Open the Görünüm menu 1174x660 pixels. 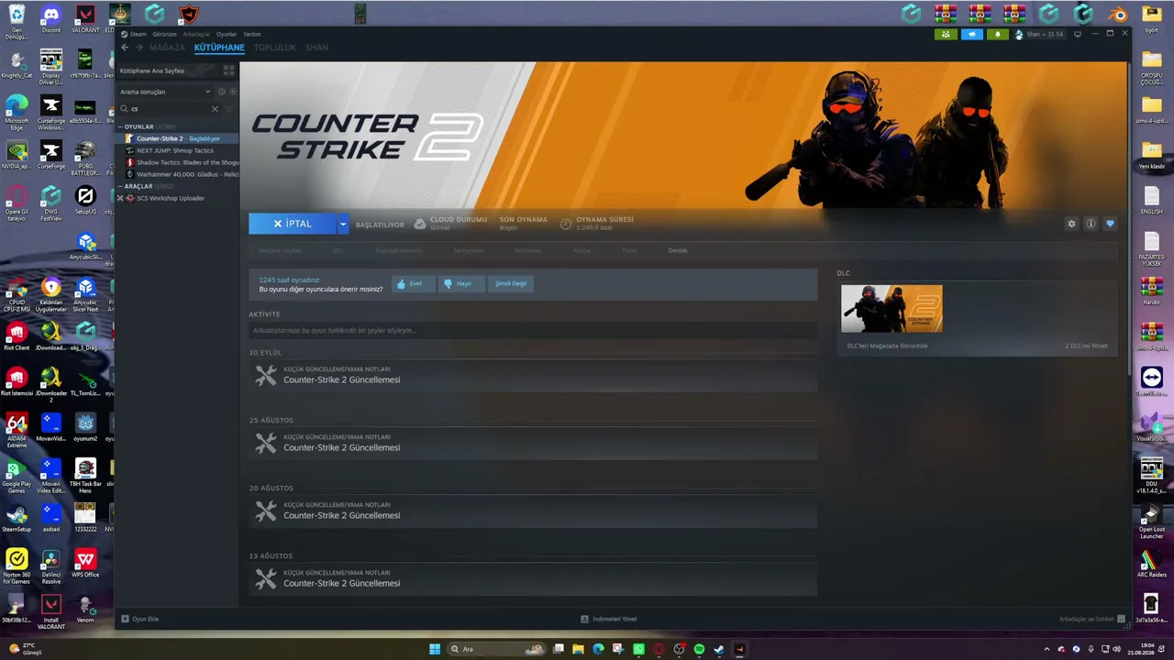164,34
